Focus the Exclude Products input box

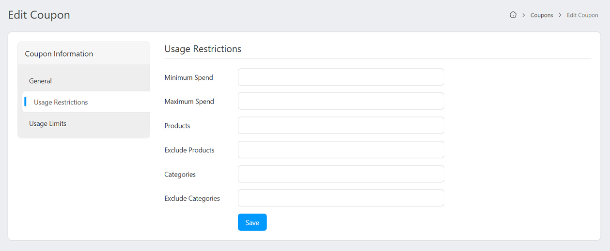pyautogui.click(x=341, y=149)
